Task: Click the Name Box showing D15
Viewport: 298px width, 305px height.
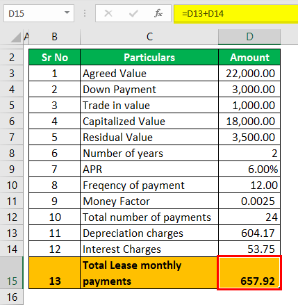Action: (x=39, y=13)
